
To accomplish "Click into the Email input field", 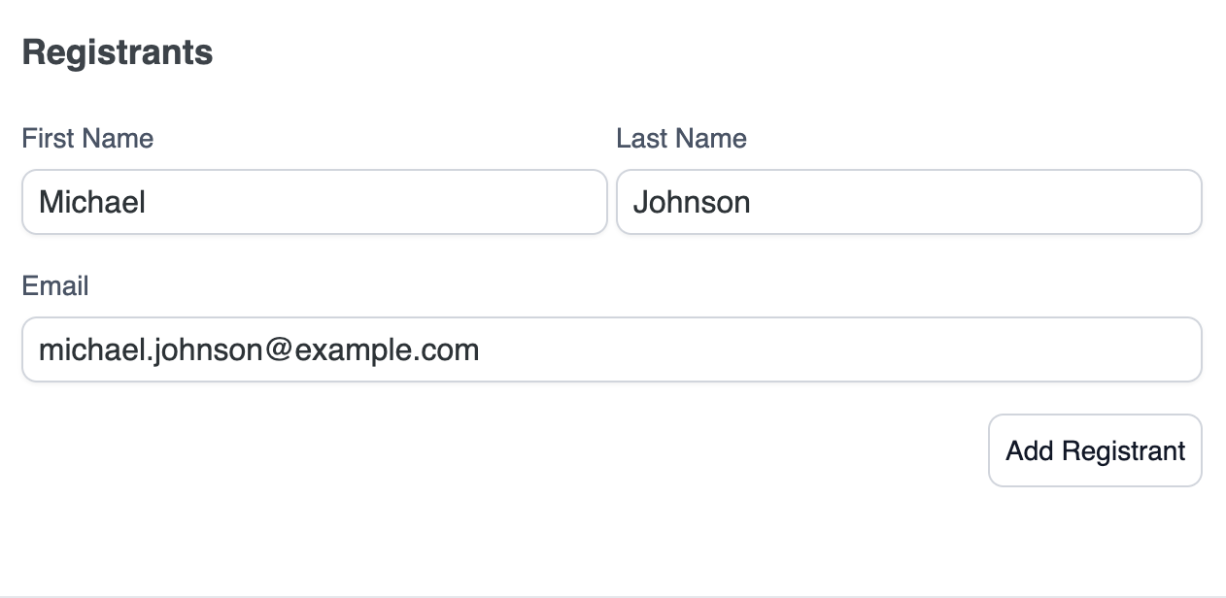I will [x=611, y=349].
